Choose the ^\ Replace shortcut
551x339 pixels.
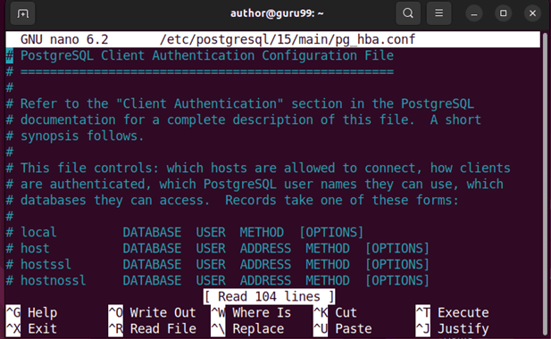pos(247,329)
